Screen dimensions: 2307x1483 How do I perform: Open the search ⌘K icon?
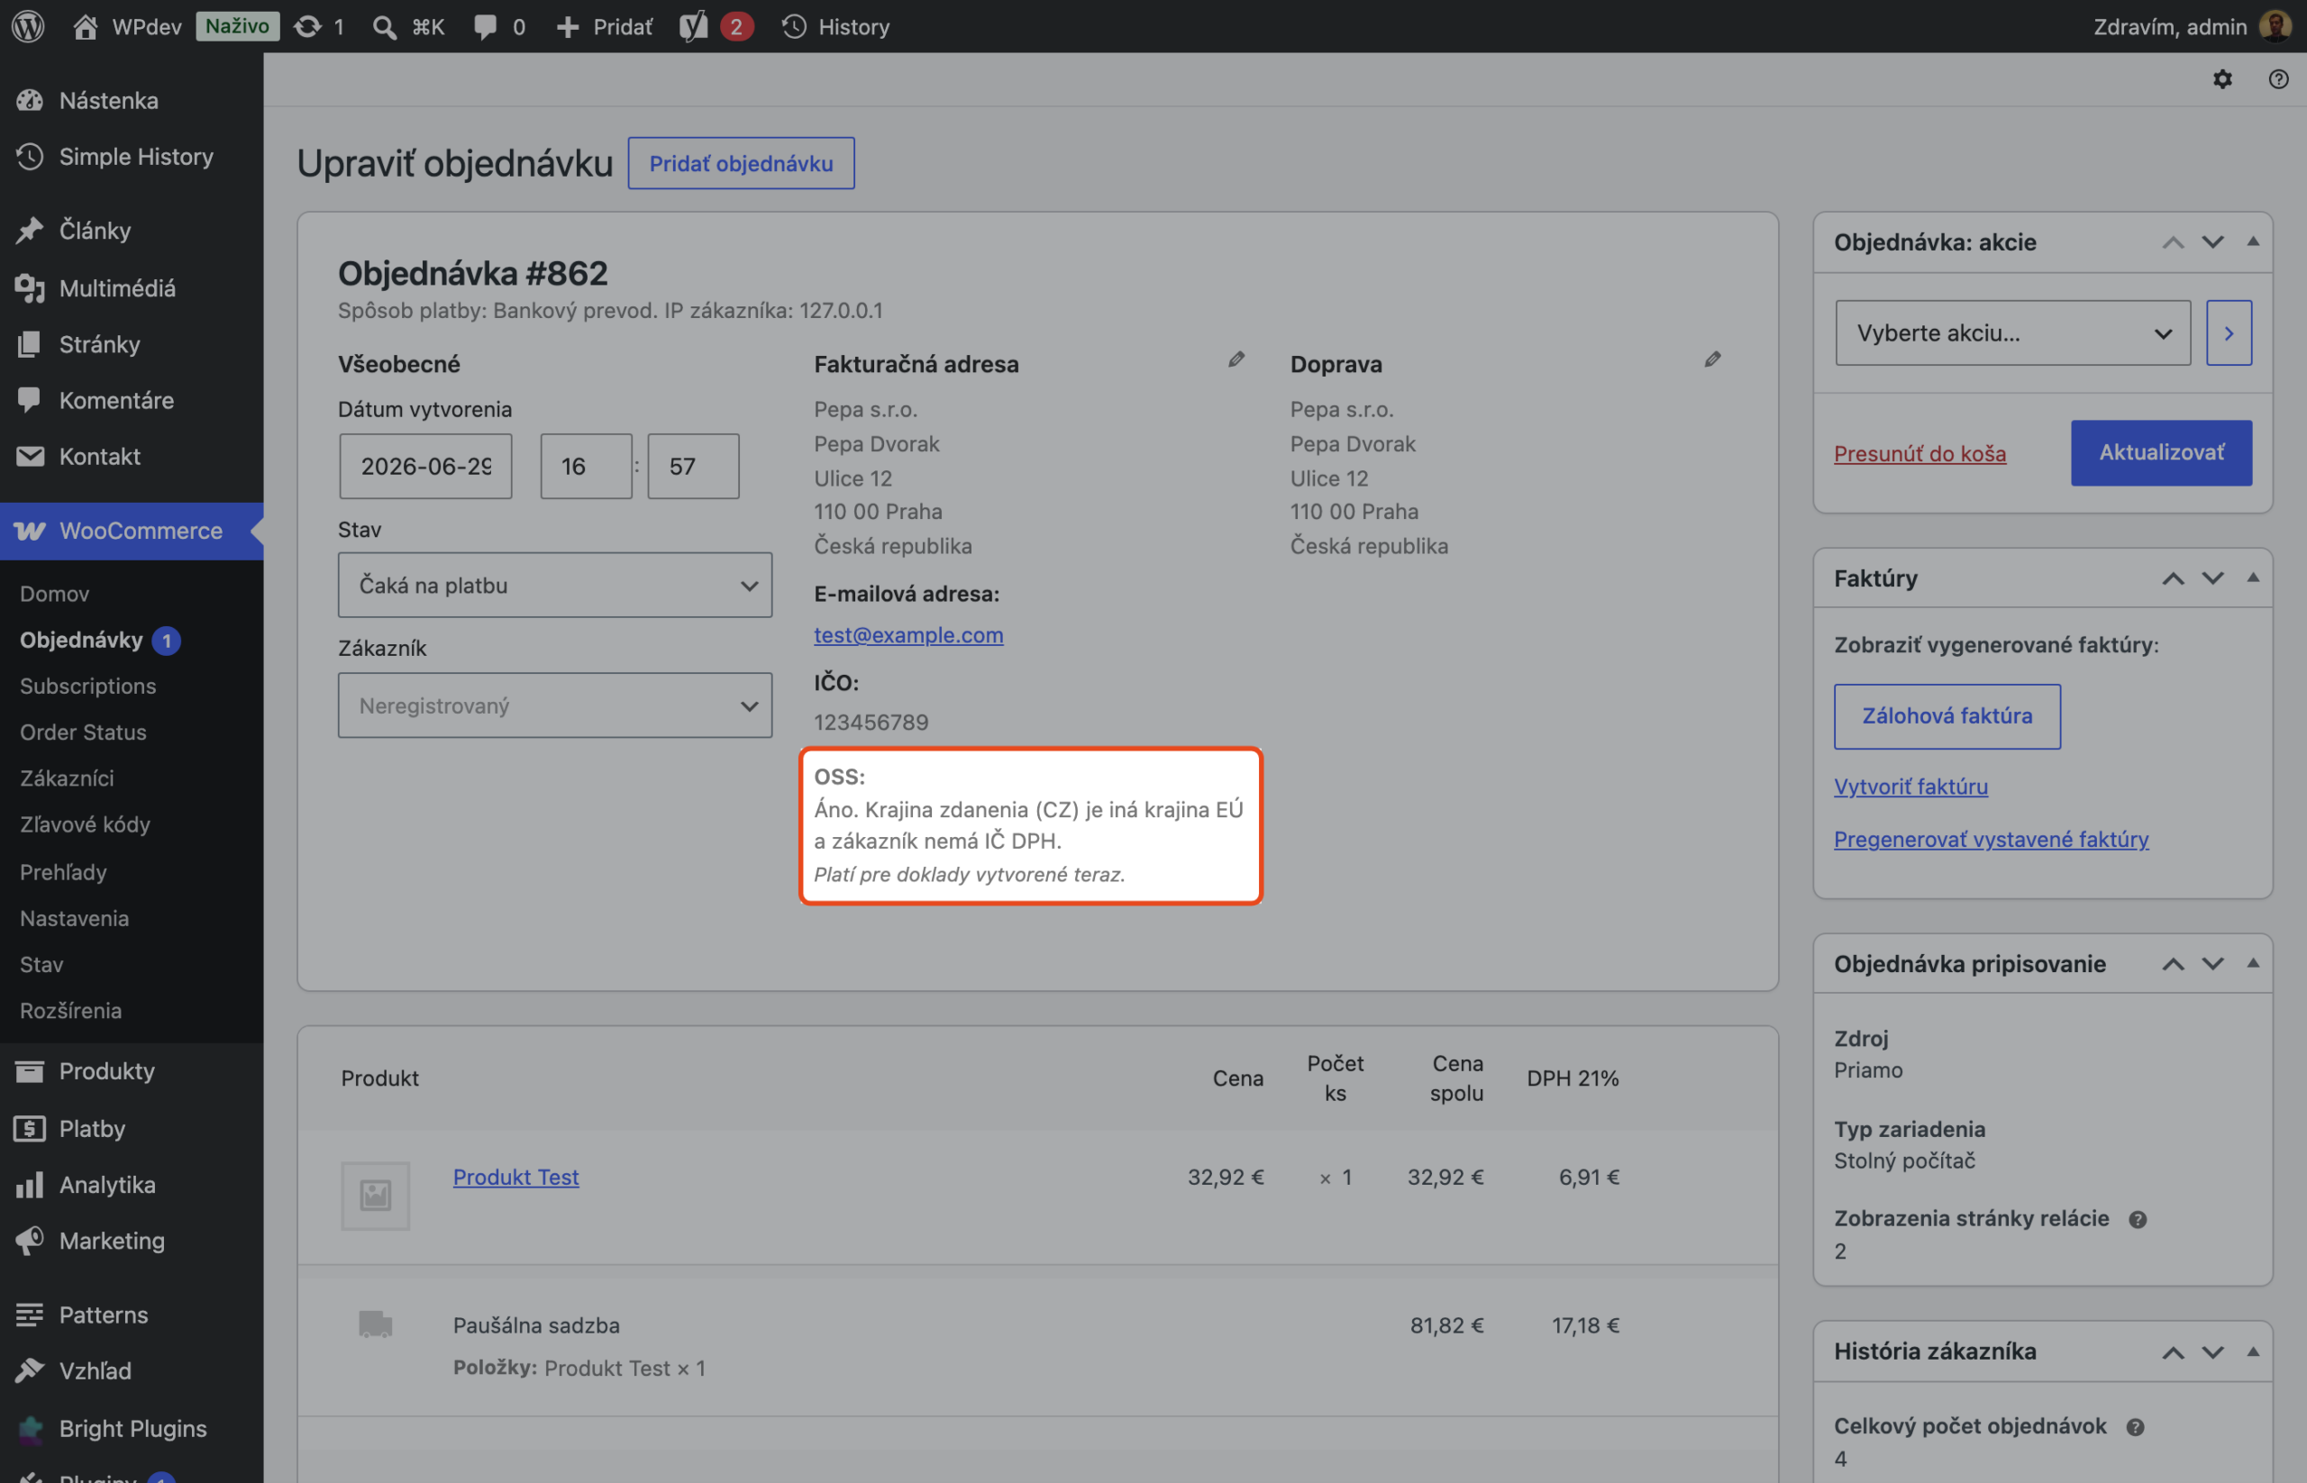click(384, 27)
